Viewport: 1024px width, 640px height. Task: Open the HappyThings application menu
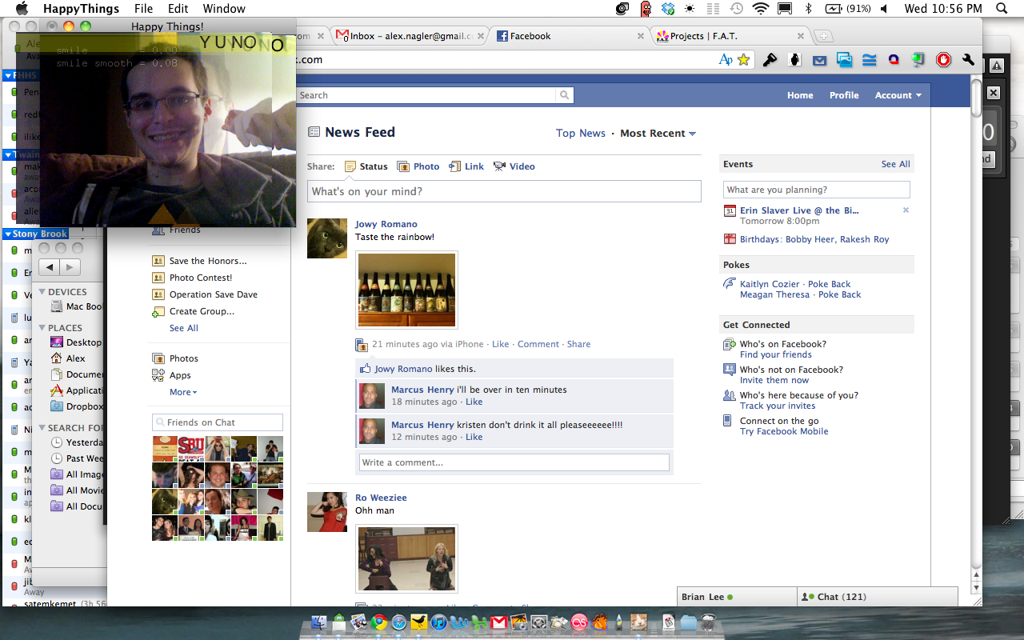click(81, 9)
